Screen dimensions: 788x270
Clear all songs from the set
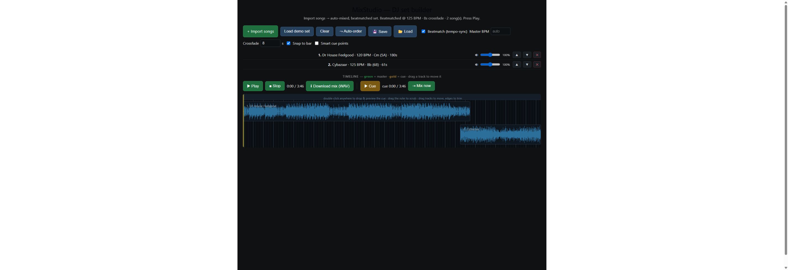click(x=325, y=31)
